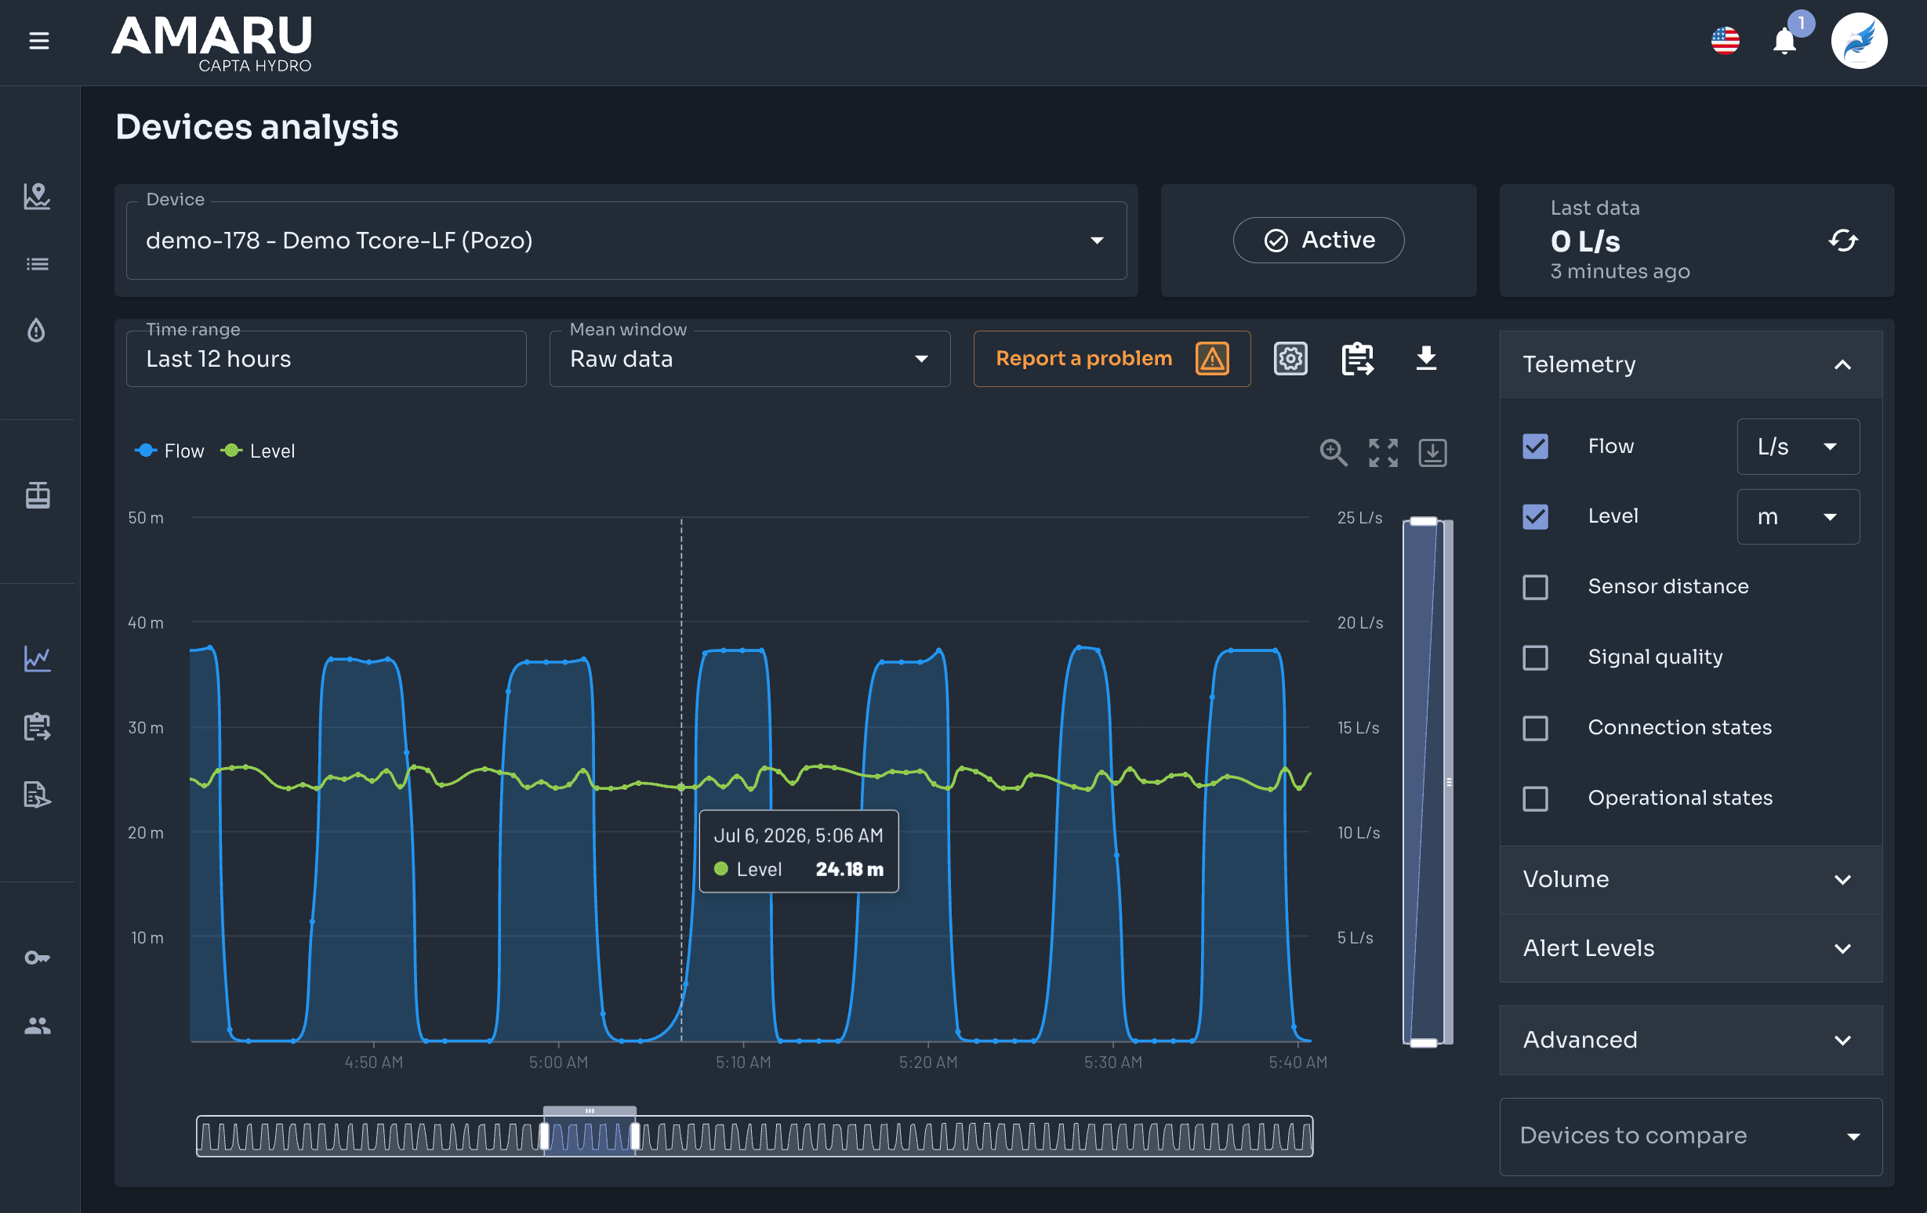Image resolution: width=1927 pixels, height=1213 pixels.
Task: Click the Report a problem button
Action: [1112, 359]
